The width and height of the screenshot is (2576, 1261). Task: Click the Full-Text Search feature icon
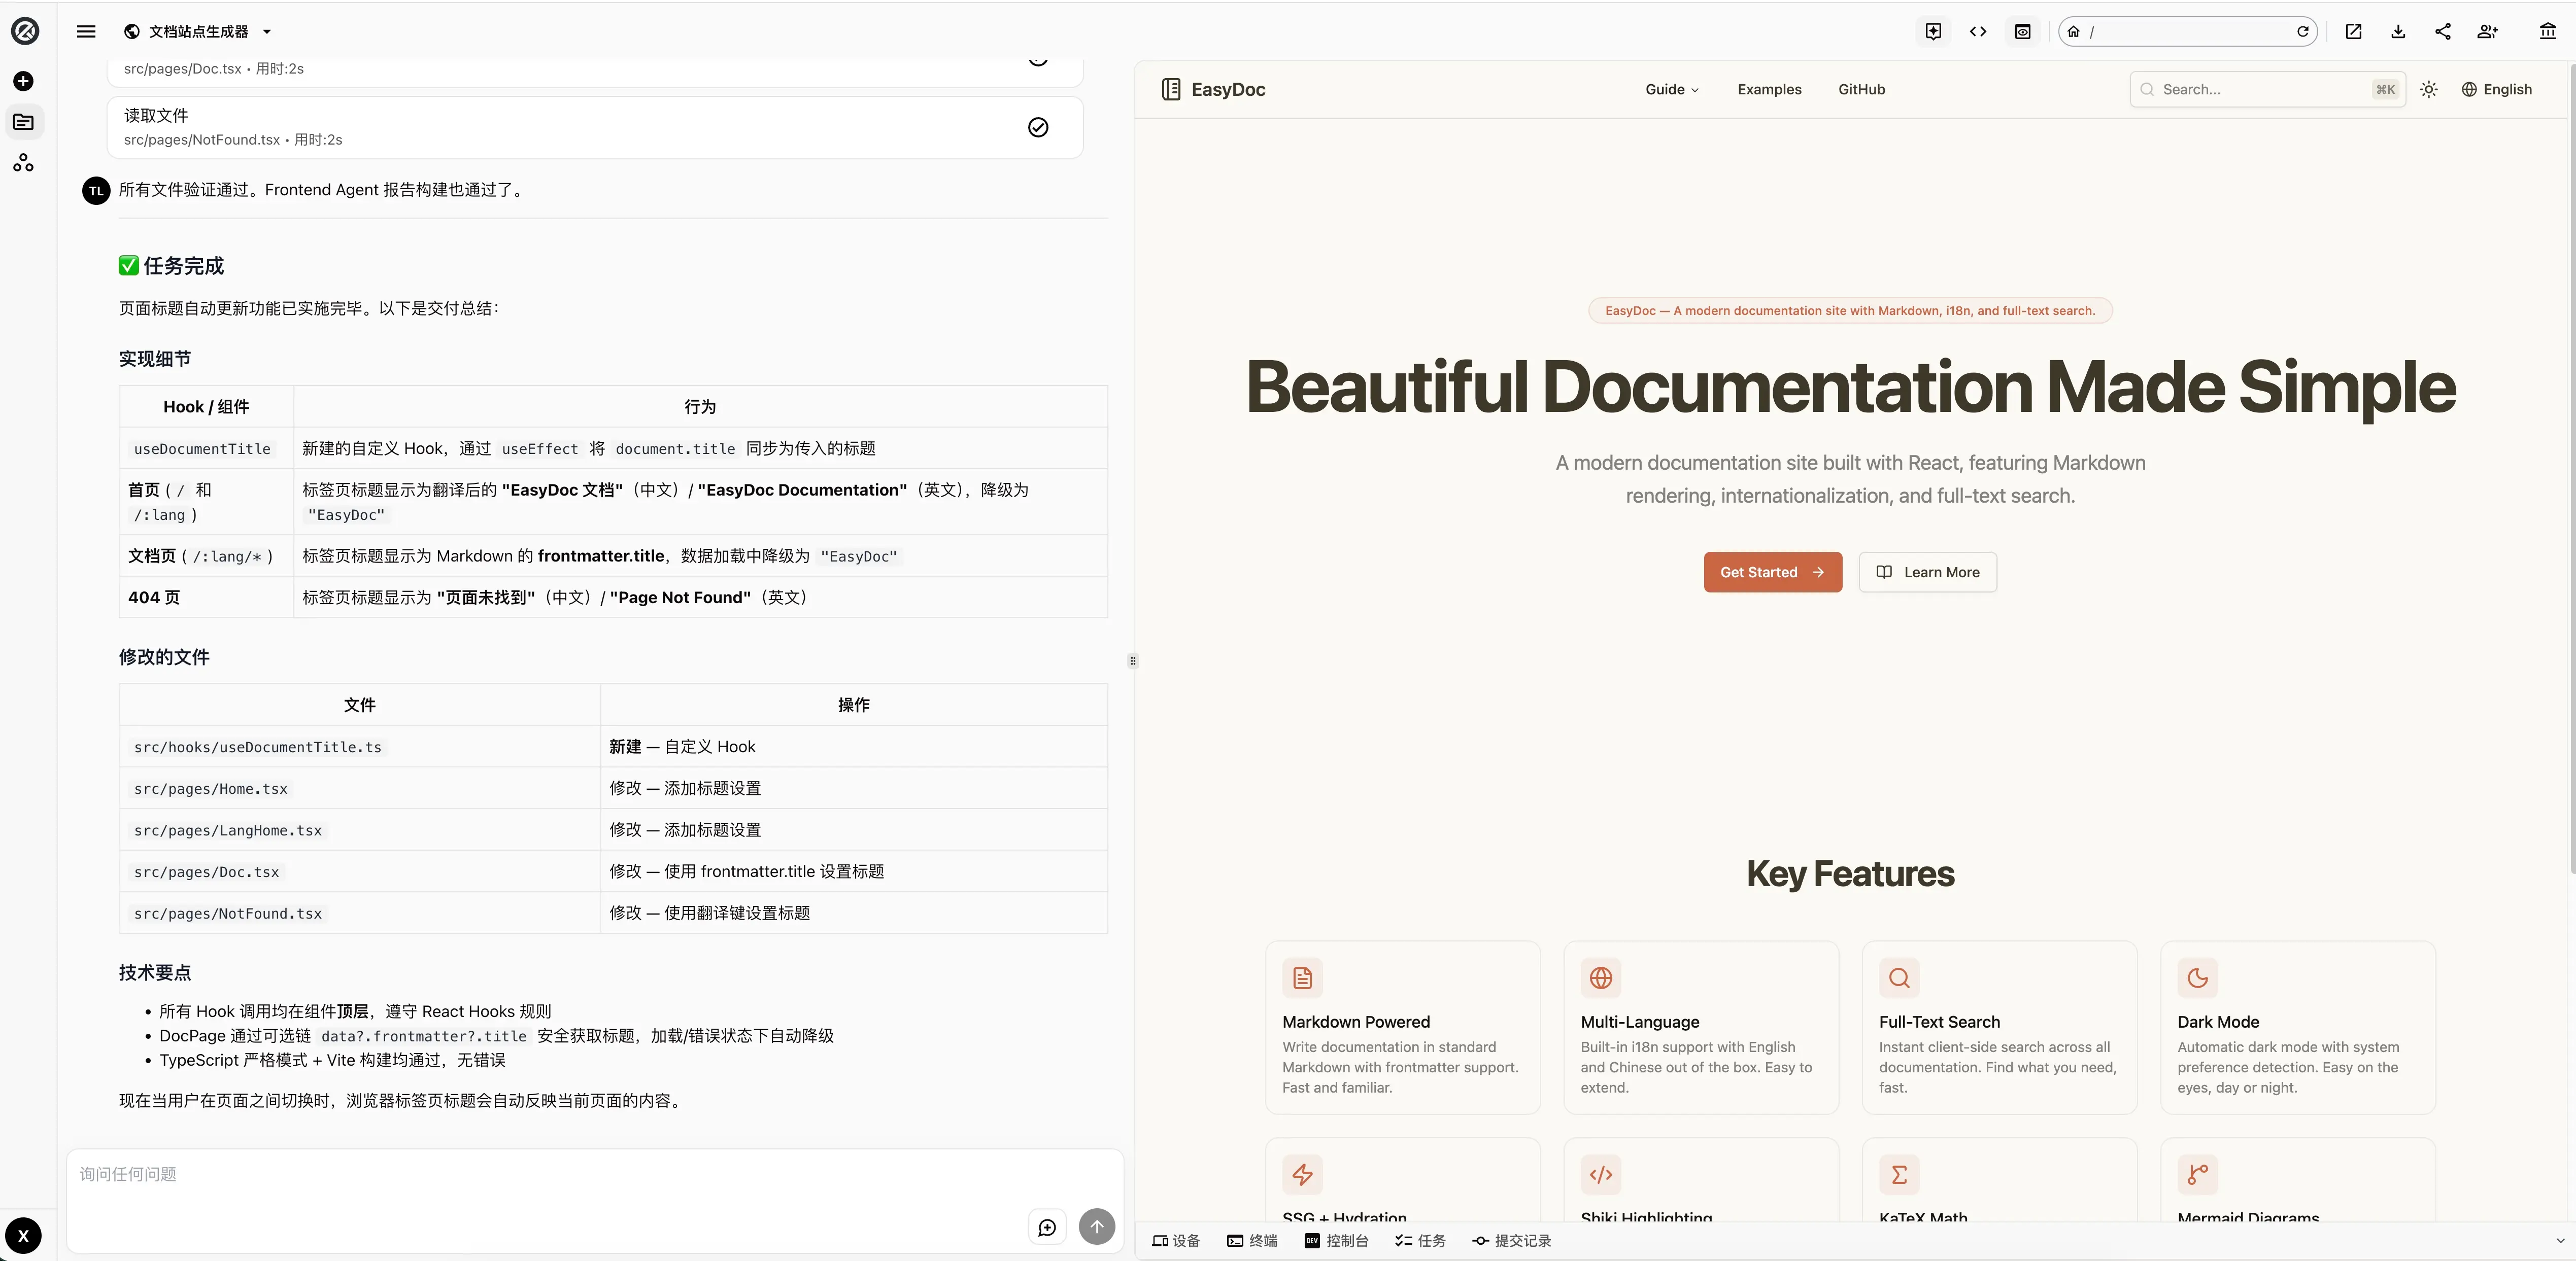(1899, 978)
